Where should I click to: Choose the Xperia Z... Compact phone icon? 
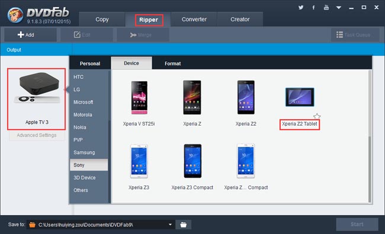pyautogui.click(x=246, y=161)
